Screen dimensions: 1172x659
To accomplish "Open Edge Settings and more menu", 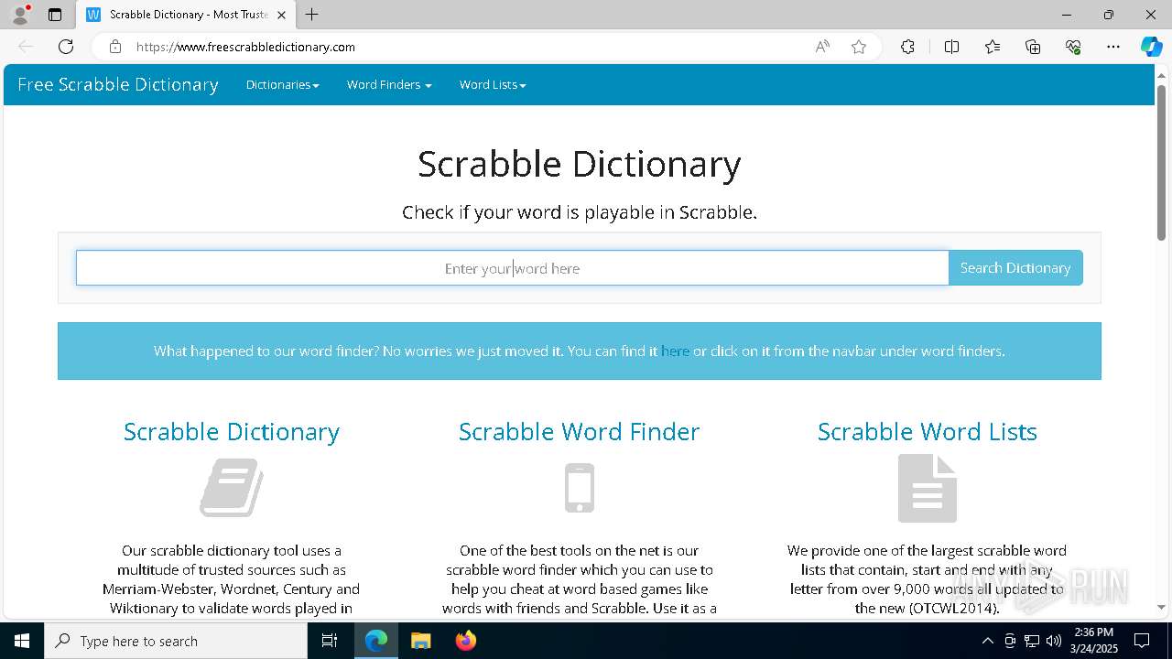I will (x=1113, y=47).
